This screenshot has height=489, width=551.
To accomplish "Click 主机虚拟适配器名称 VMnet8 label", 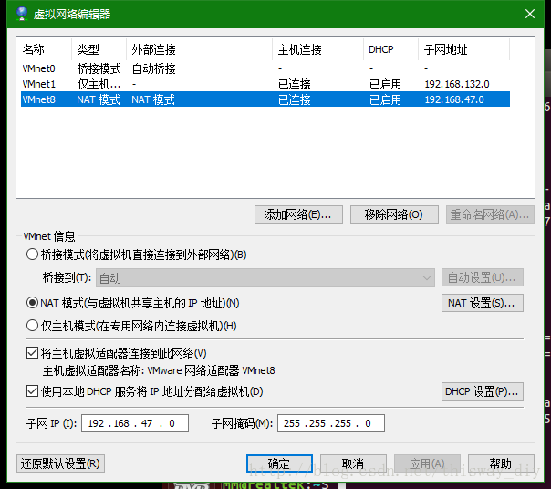I will pyautogui.click(x=159, y=370).
